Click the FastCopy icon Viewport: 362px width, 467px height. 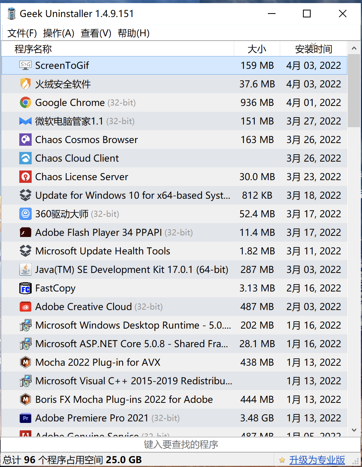pos(25,288)
